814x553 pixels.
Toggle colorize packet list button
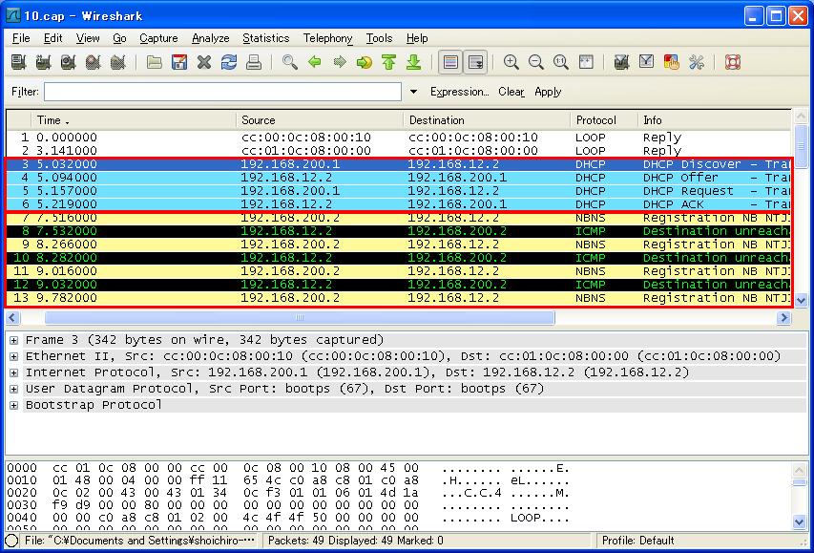click(450, 62)
